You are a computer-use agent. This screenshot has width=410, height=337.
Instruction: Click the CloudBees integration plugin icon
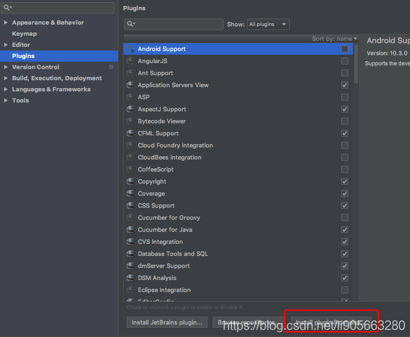[130, 158]
